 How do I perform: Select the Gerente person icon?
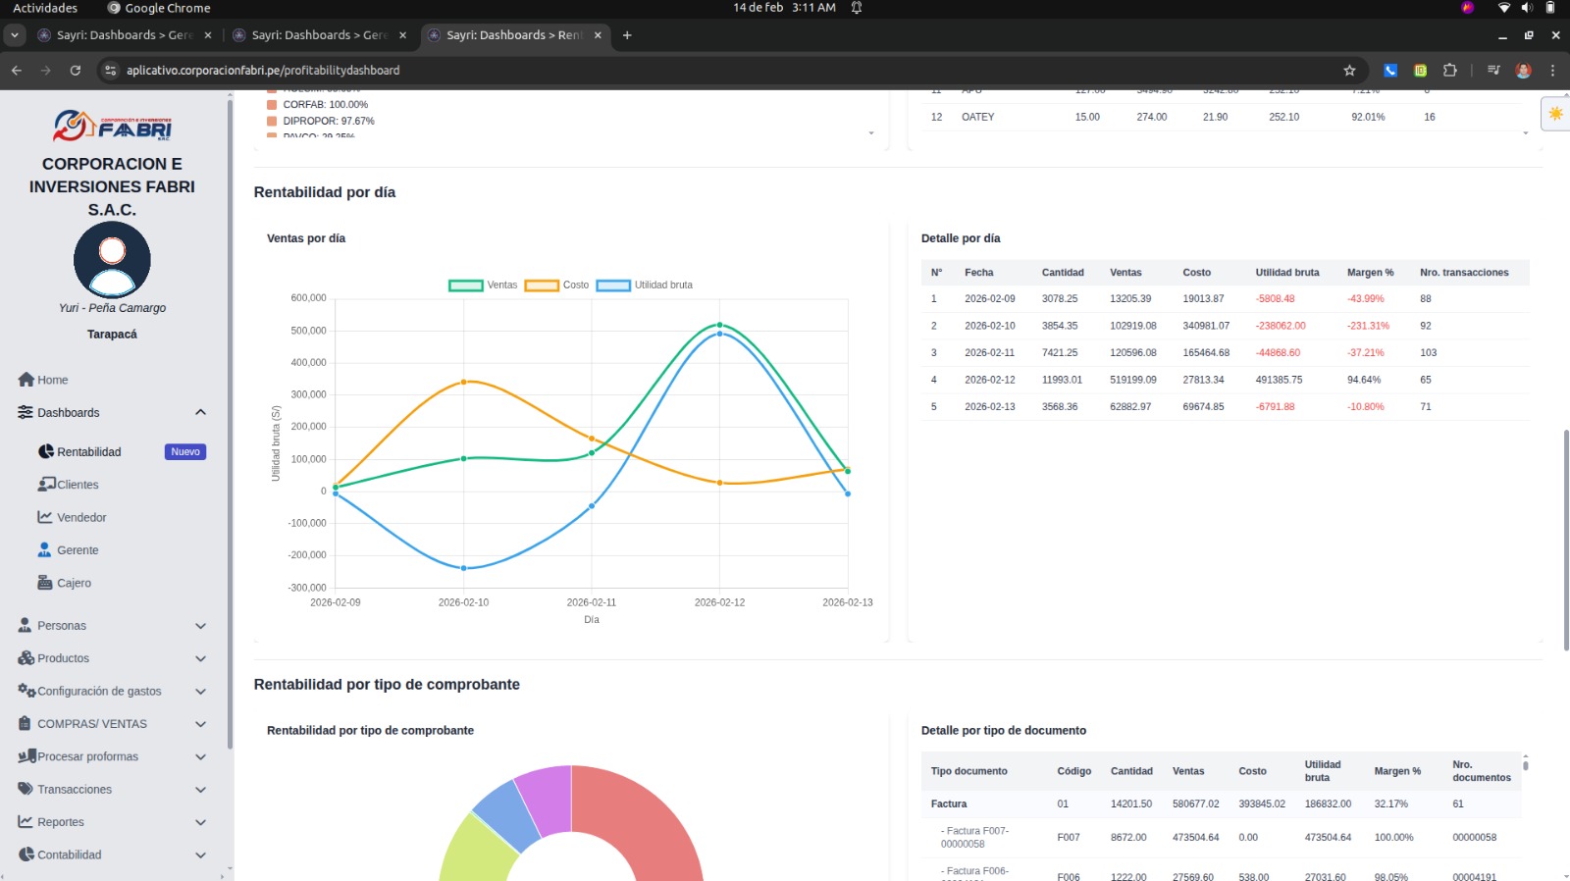coord(45,550)
